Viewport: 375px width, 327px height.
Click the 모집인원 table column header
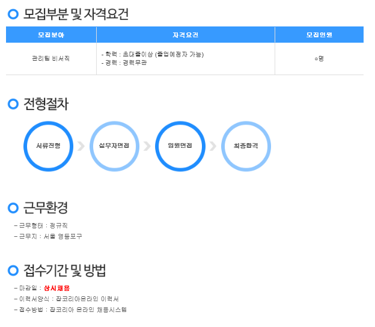[x=319, y=35]
